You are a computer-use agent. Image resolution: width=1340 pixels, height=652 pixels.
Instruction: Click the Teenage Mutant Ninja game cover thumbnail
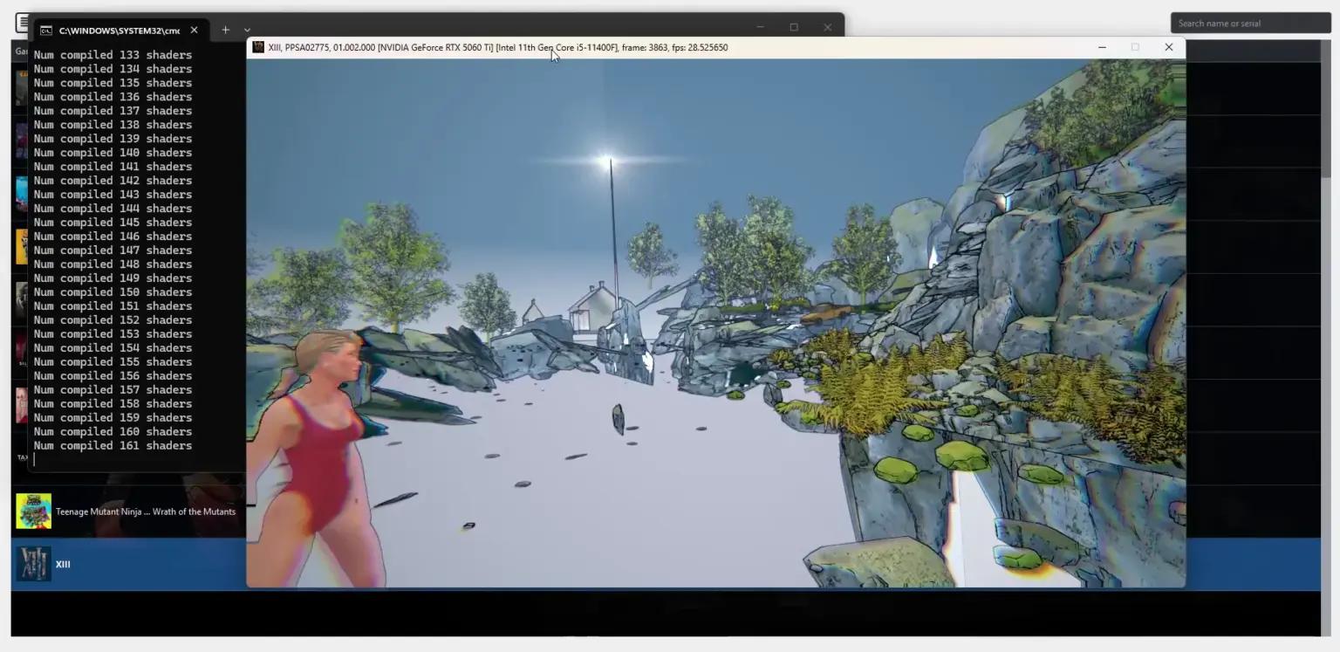coord(33,511)
